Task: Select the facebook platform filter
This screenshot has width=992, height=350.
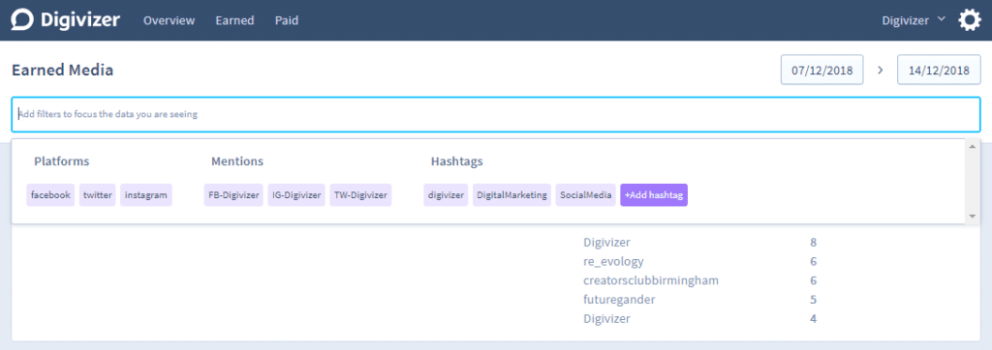Action: pos(50,195)
